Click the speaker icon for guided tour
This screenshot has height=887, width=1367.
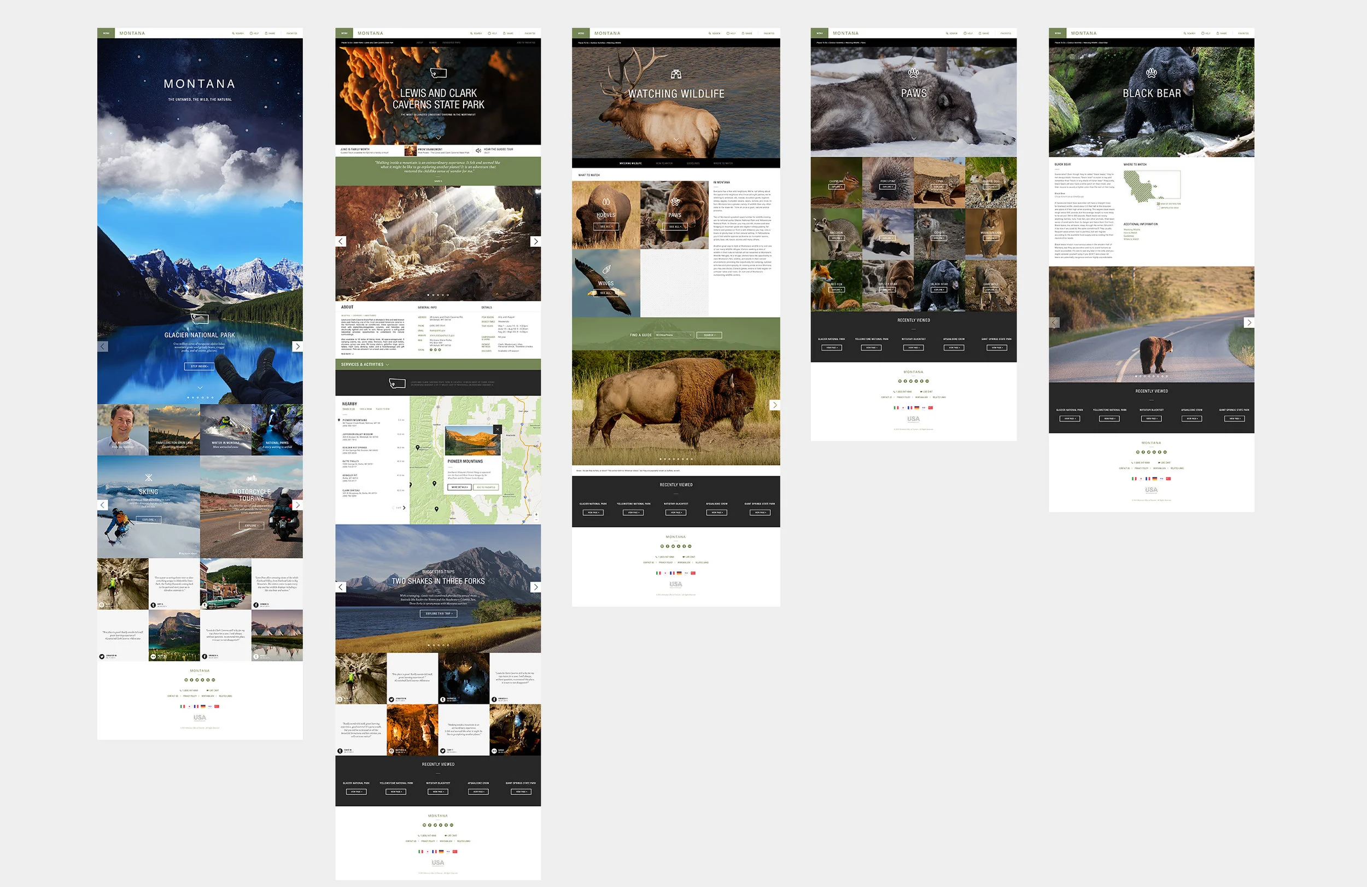coord(478,150)
